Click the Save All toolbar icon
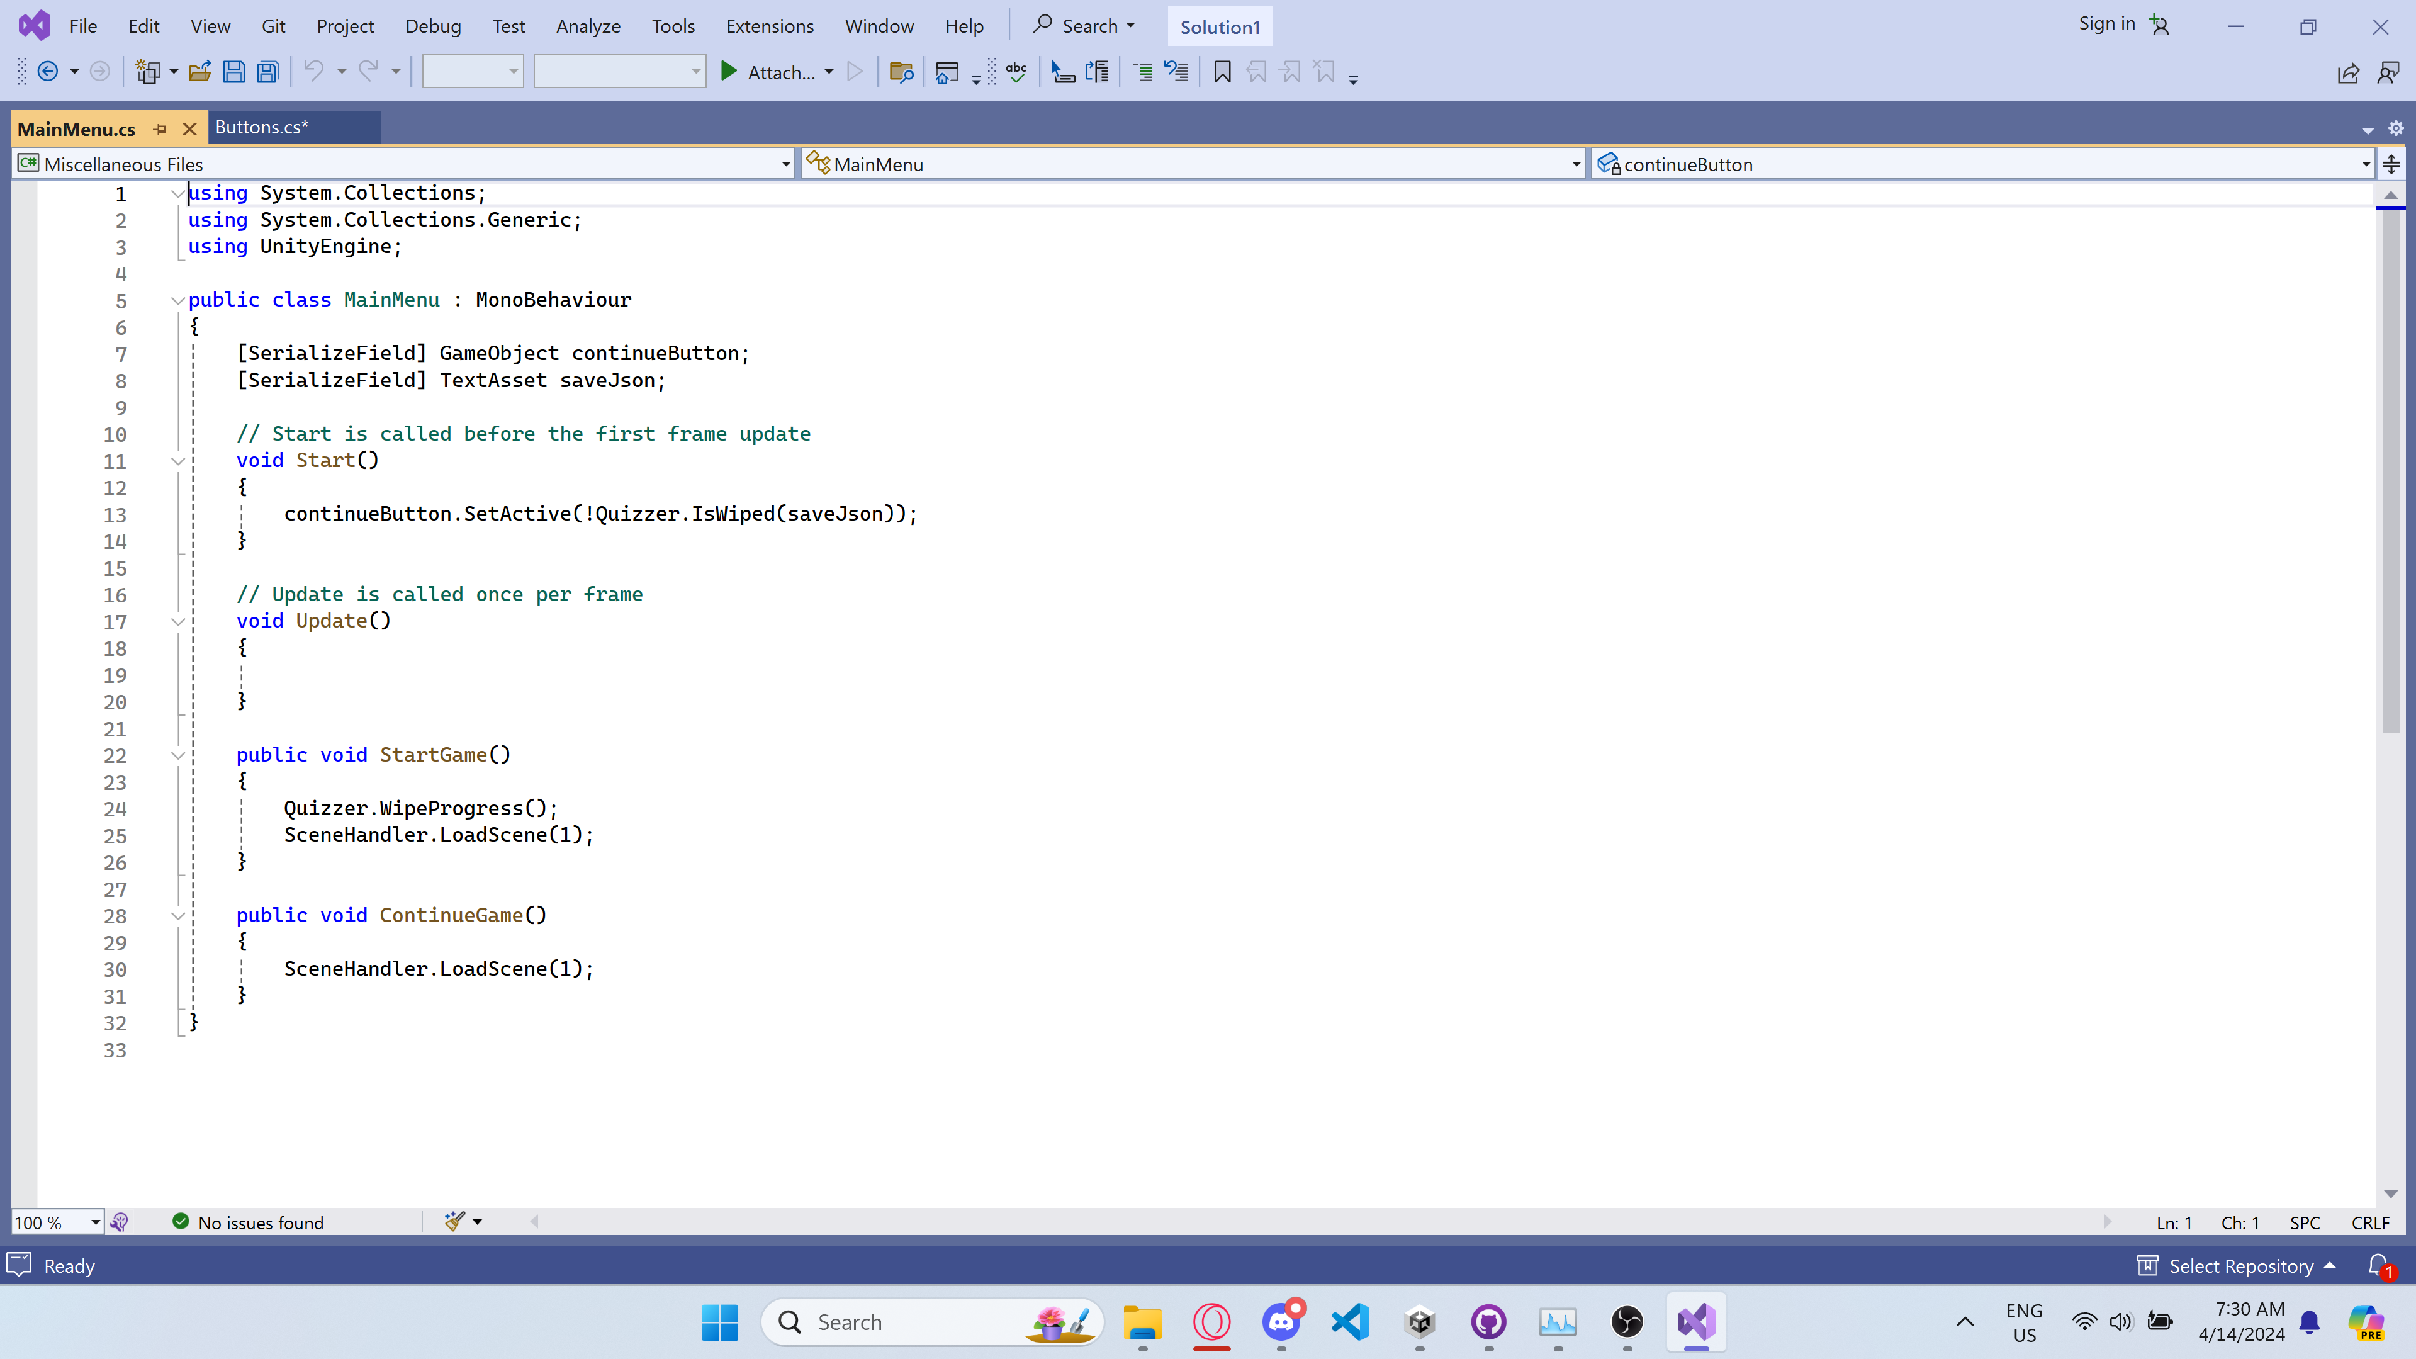The width and height of the screenshot is (2416, 1359). point(268,72)
